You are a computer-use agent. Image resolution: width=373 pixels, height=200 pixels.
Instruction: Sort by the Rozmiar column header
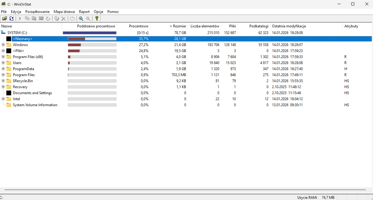click(169, 26)
